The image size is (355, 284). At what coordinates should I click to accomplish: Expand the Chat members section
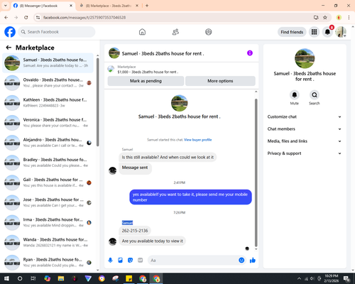pyautogui.click(x=305, y=129)
